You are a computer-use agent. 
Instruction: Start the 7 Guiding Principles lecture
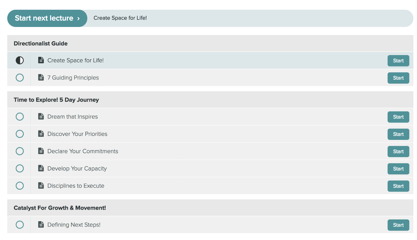tap(398, 78)
